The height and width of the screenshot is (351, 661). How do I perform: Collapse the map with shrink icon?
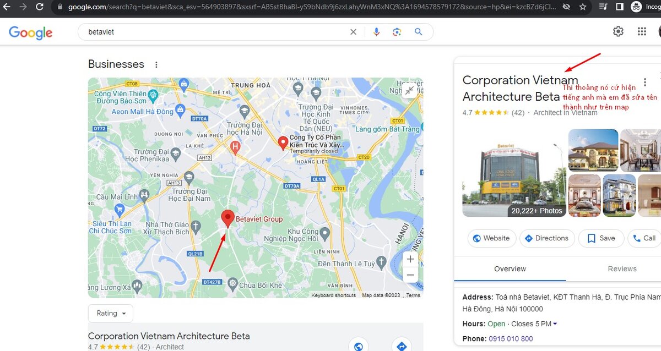point(409,91)
